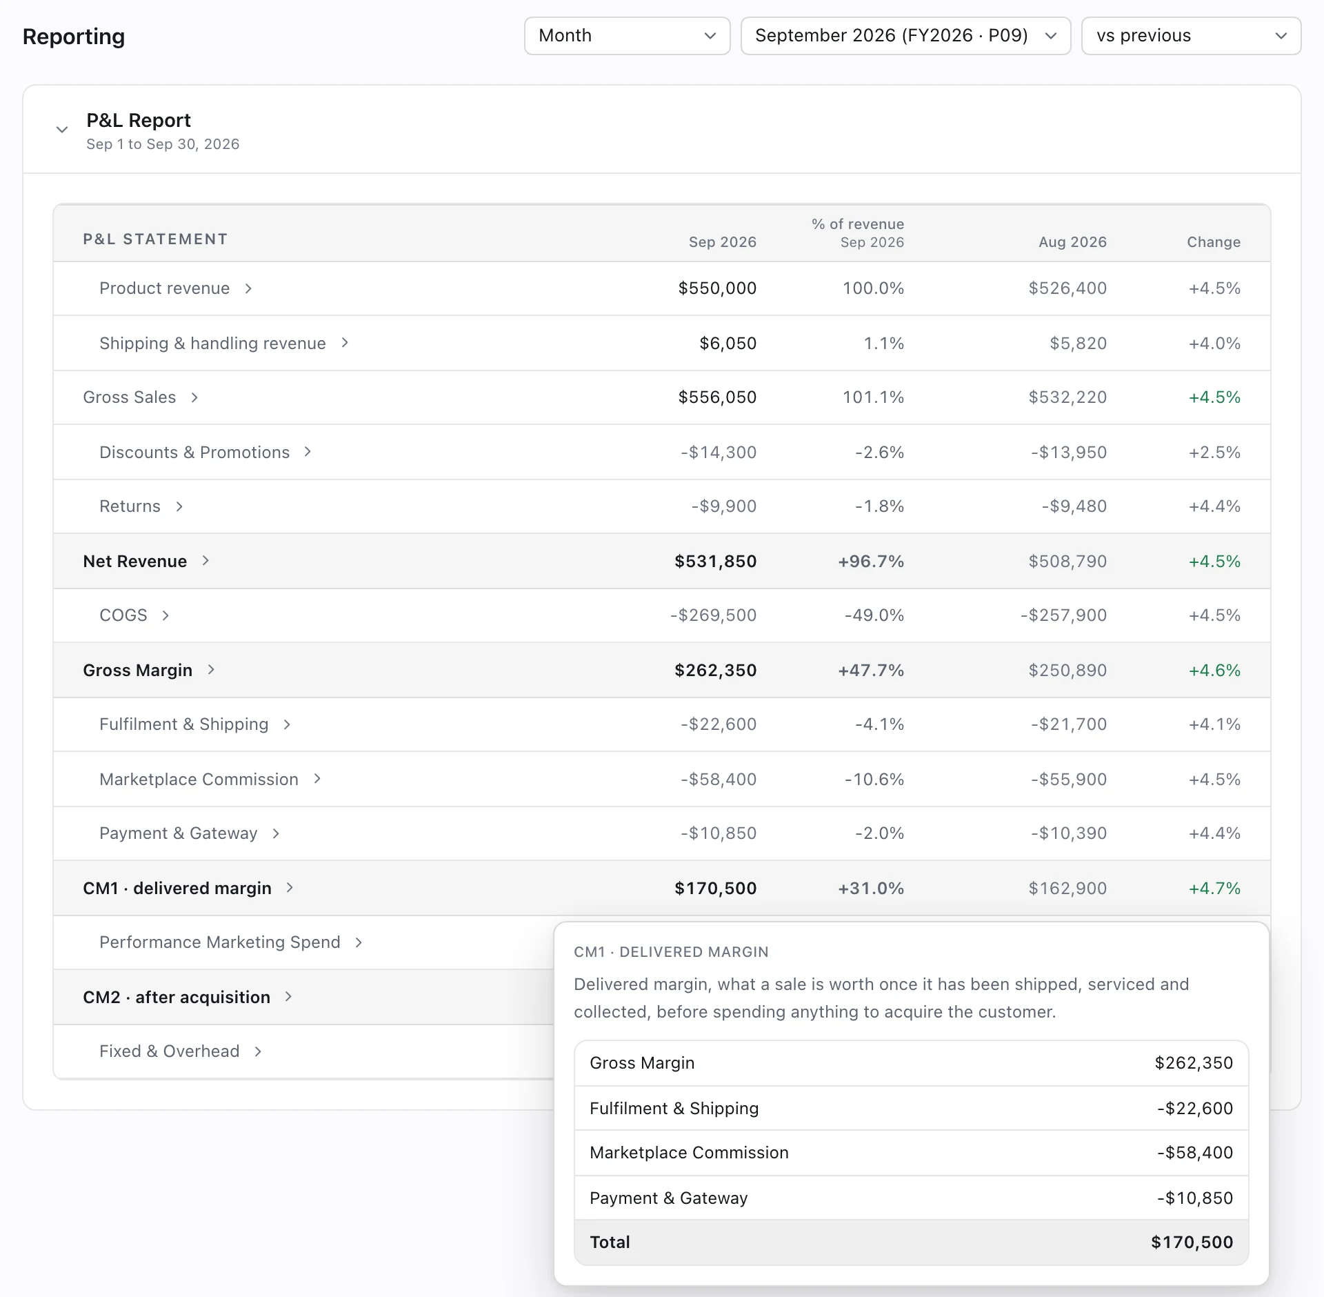Viewport: 1324px width, 1297px height.
Task: Expand the COGS row chevron
Action: pos(165,615)
